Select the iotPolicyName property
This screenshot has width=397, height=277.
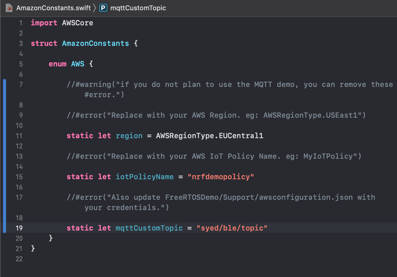click(145, 177)
